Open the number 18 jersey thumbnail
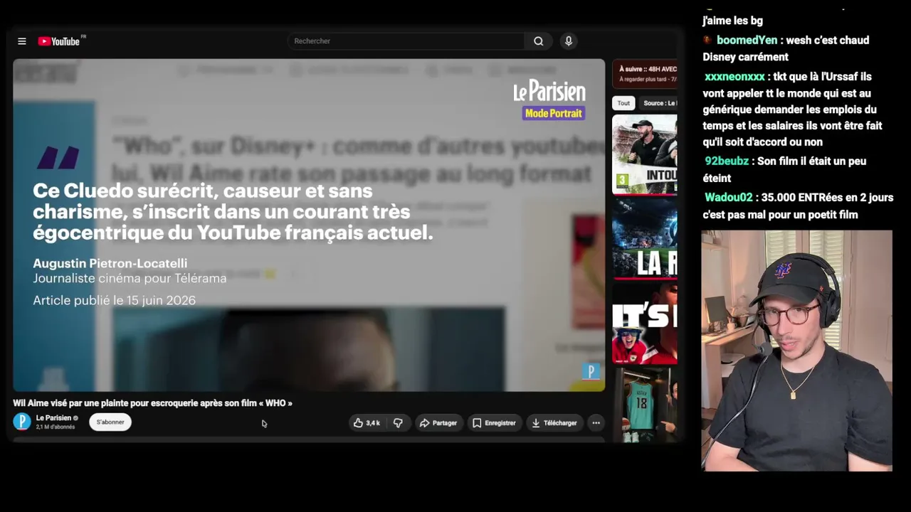This screenshot has height=512, width=911. [645, 405]
